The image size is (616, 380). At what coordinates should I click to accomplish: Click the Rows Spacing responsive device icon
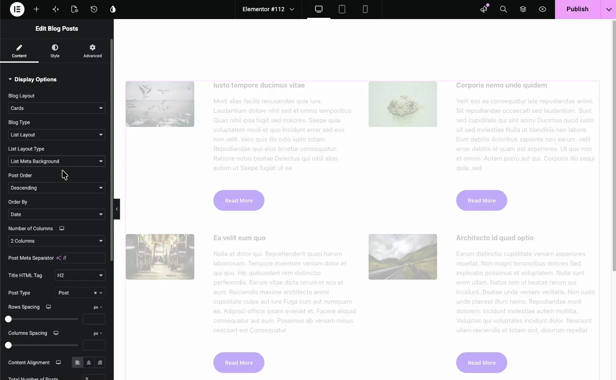point(49,307)
